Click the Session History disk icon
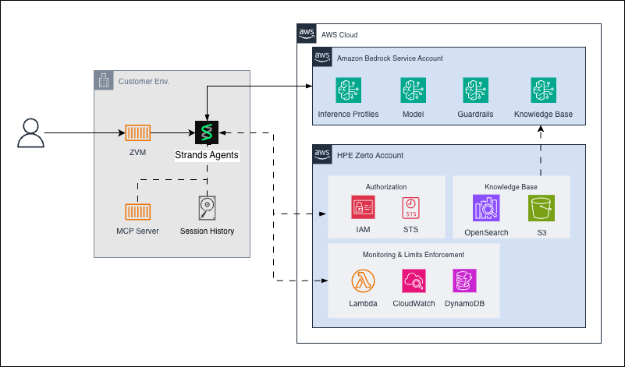Screen dimensions: 625x367 [208, 208]
